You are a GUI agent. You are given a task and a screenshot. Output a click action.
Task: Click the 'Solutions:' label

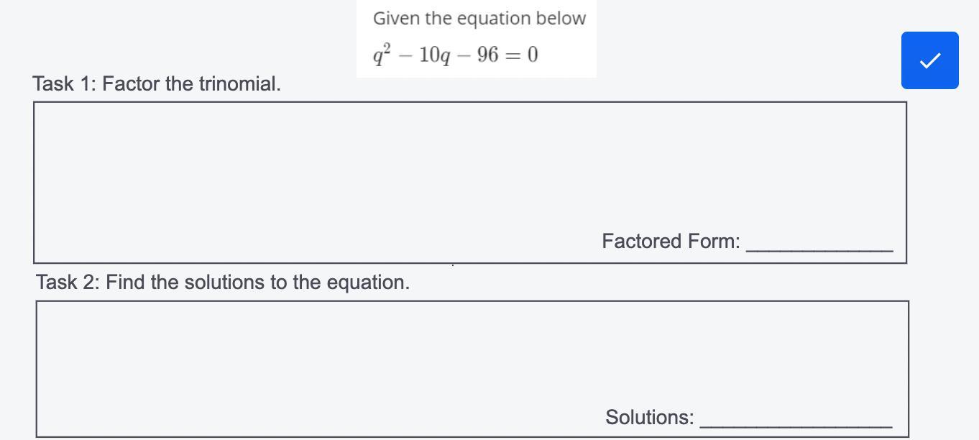(x=650, y=417)
